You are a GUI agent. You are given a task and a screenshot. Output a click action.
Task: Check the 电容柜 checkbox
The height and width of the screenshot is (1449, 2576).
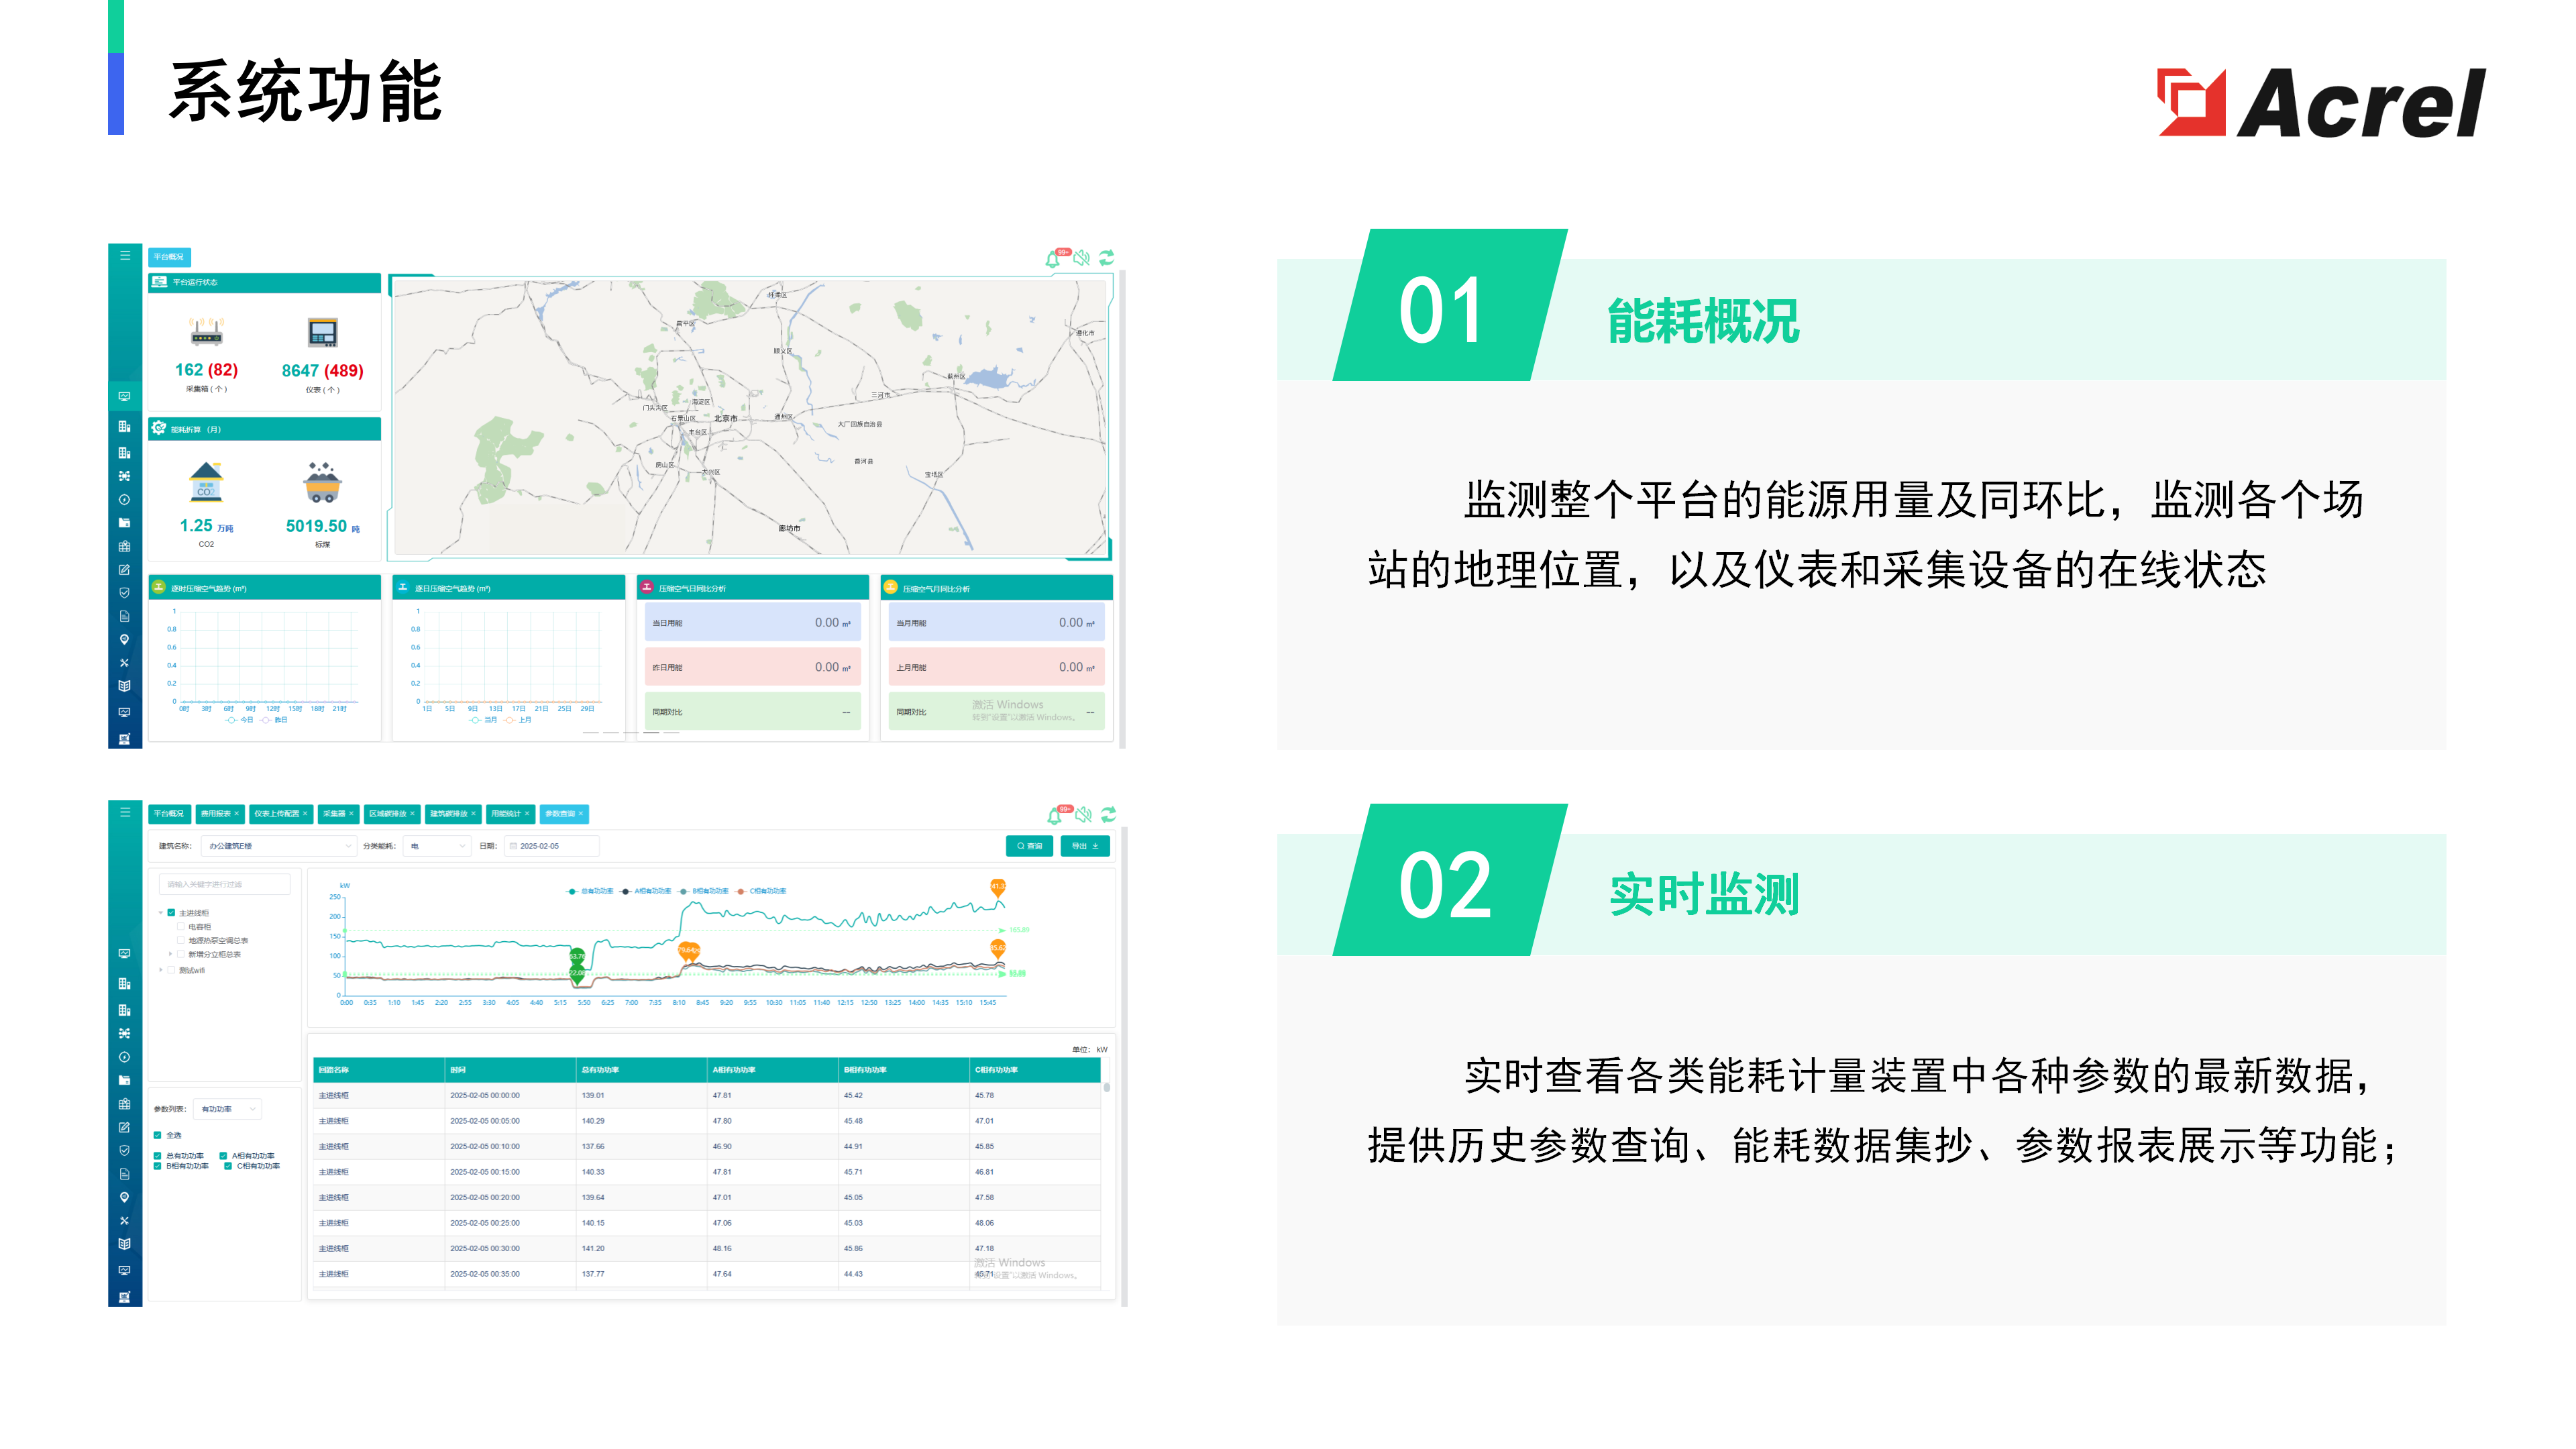[181, 927]
